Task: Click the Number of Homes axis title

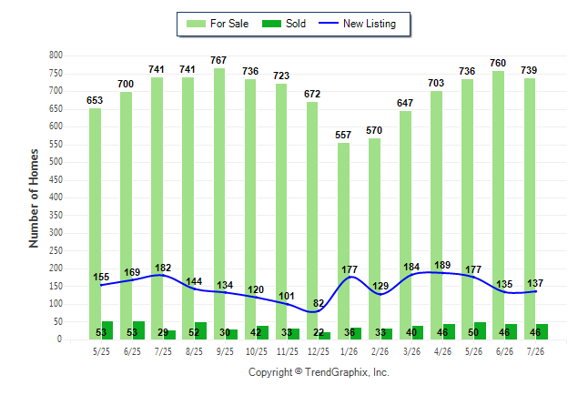Action: pos(34,198)
